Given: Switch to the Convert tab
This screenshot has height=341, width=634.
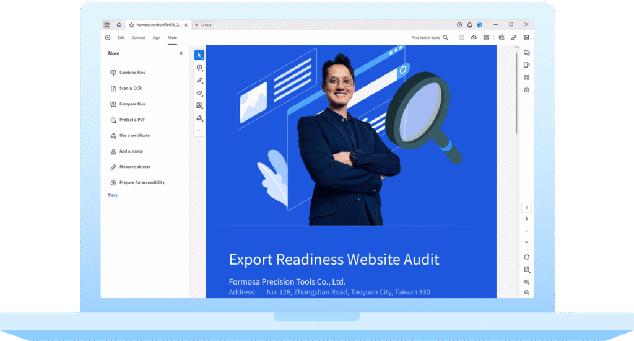Looking at the screenshot, I should [x=139, y=38].
